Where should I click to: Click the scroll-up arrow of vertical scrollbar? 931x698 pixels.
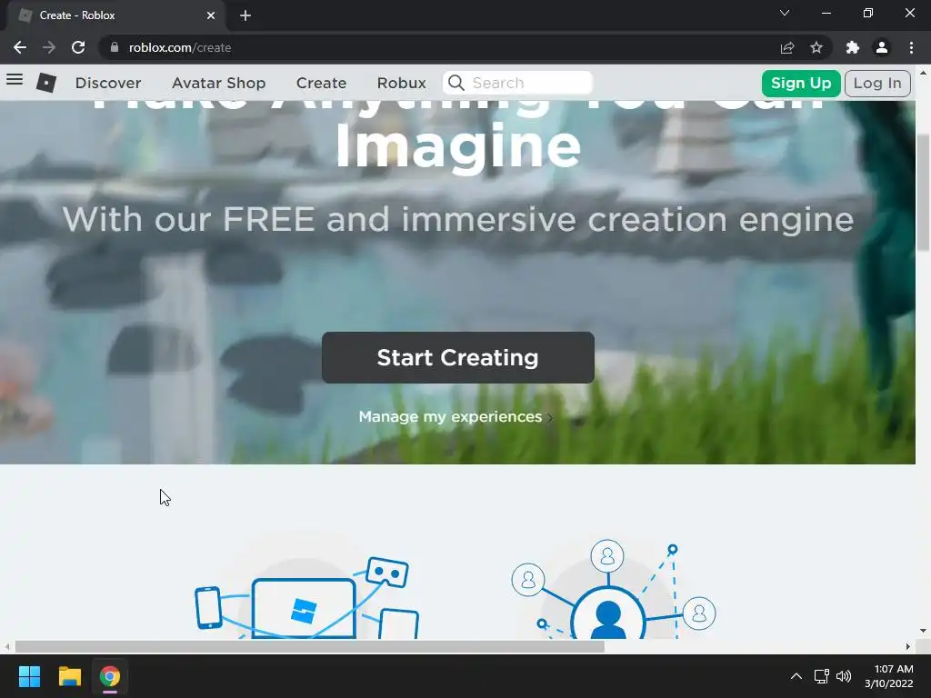(924, 73)
